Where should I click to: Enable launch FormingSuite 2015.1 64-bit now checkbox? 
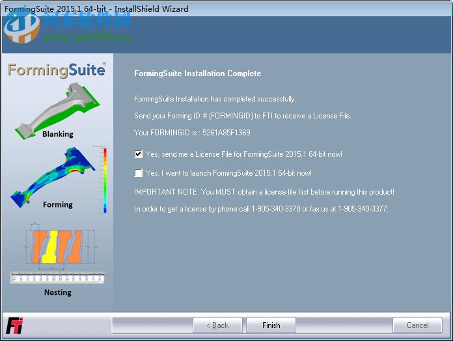[x=139, y=173]
